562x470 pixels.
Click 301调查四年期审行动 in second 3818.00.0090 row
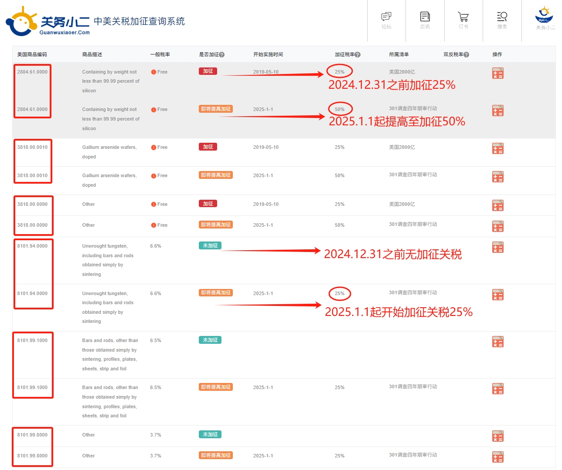(x=413, y=225)
